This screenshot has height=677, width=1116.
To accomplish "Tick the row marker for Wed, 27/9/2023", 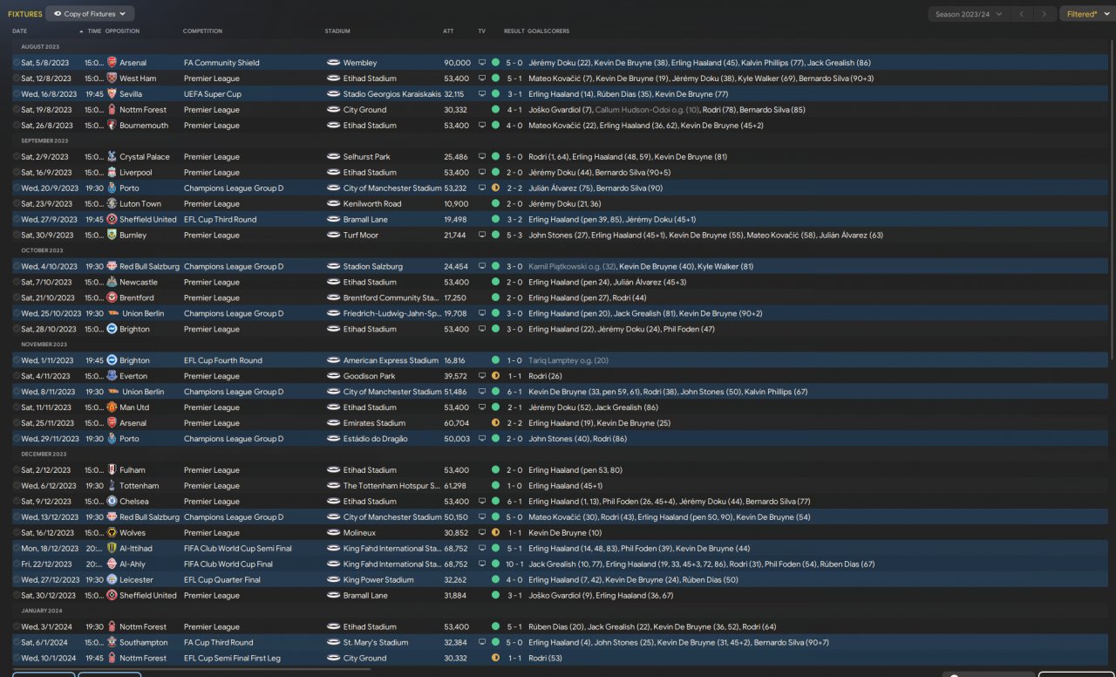I will [x=16, y=220].
